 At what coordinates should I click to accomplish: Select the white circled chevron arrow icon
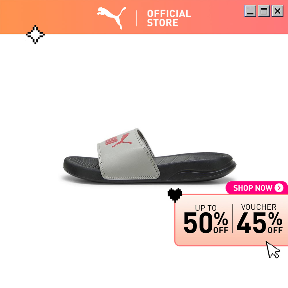[x=279, y=188]
